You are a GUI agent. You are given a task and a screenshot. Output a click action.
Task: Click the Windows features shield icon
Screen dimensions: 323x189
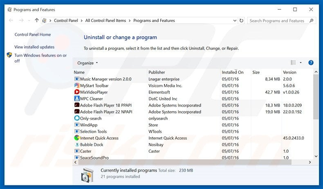[x=9, y=55]
